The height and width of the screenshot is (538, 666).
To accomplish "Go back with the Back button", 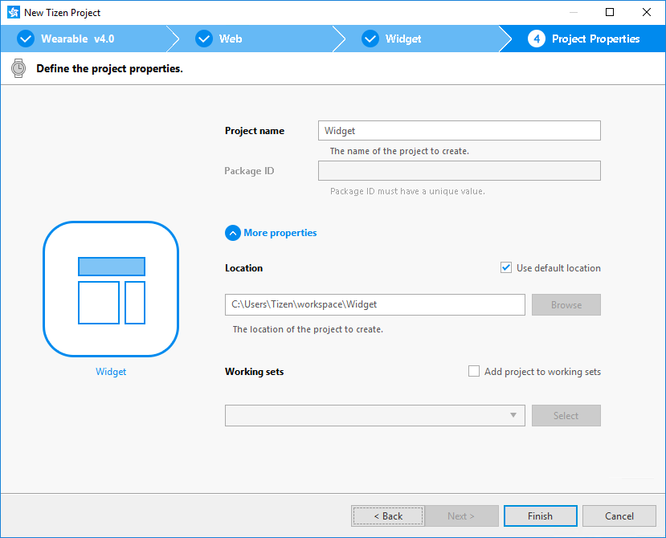I will coord(387,516).
